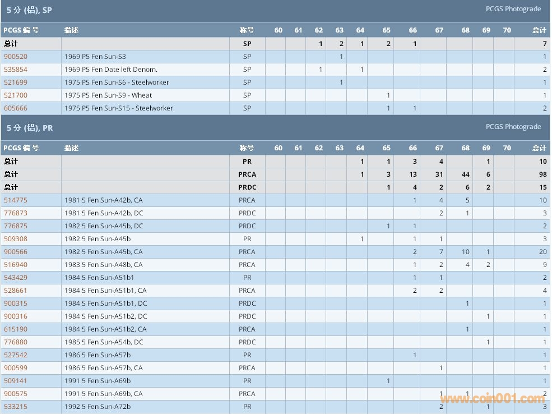Select PCGS number 900566
Screen dimensions: 552x414
(x=16, y=252)
